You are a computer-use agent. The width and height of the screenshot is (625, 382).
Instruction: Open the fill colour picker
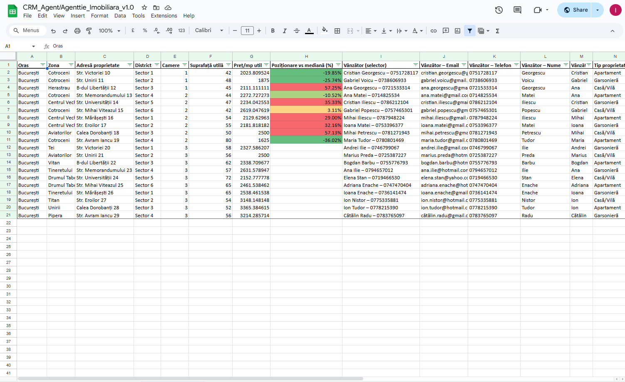click(325, 30)
